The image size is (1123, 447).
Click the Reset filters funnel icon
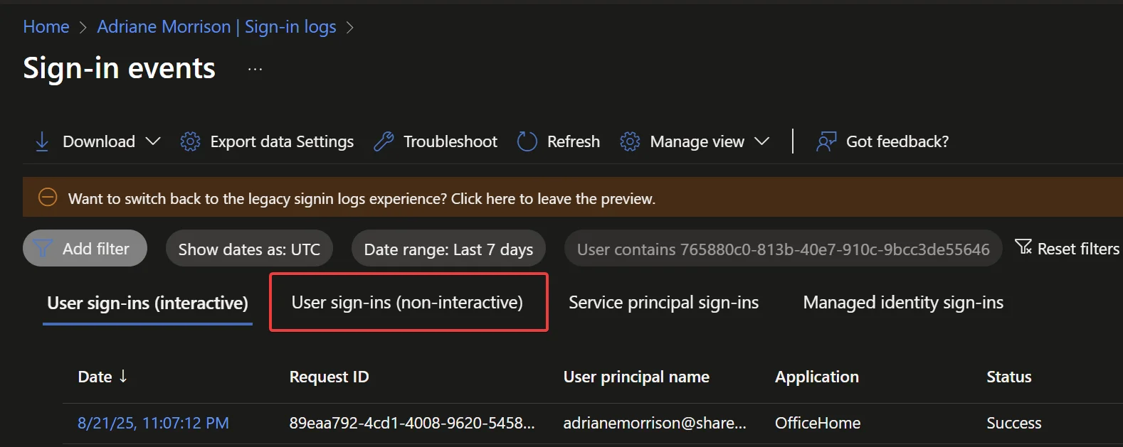click(x=1023, y=247)
